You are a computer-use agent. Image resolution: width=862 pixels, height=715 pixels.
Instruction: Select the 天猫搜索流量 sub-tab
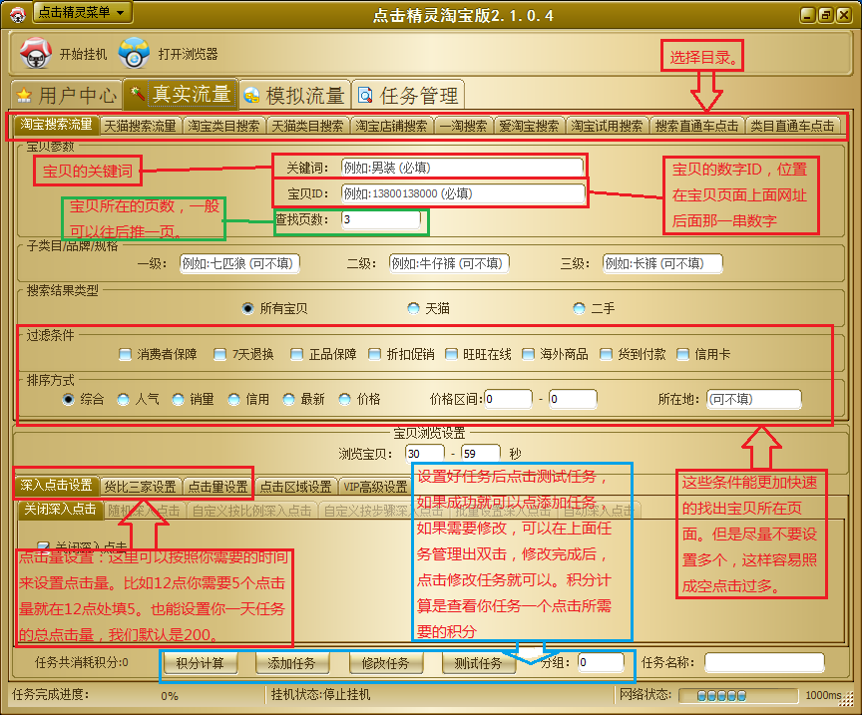(x=141, y=126)
